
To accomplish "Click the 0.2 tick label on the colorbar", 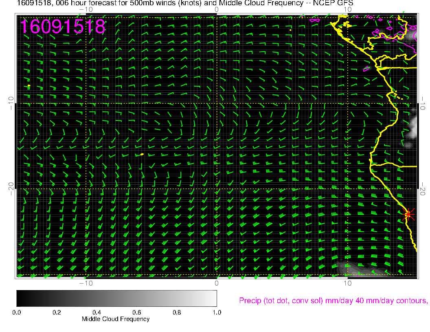I will 57,312.
